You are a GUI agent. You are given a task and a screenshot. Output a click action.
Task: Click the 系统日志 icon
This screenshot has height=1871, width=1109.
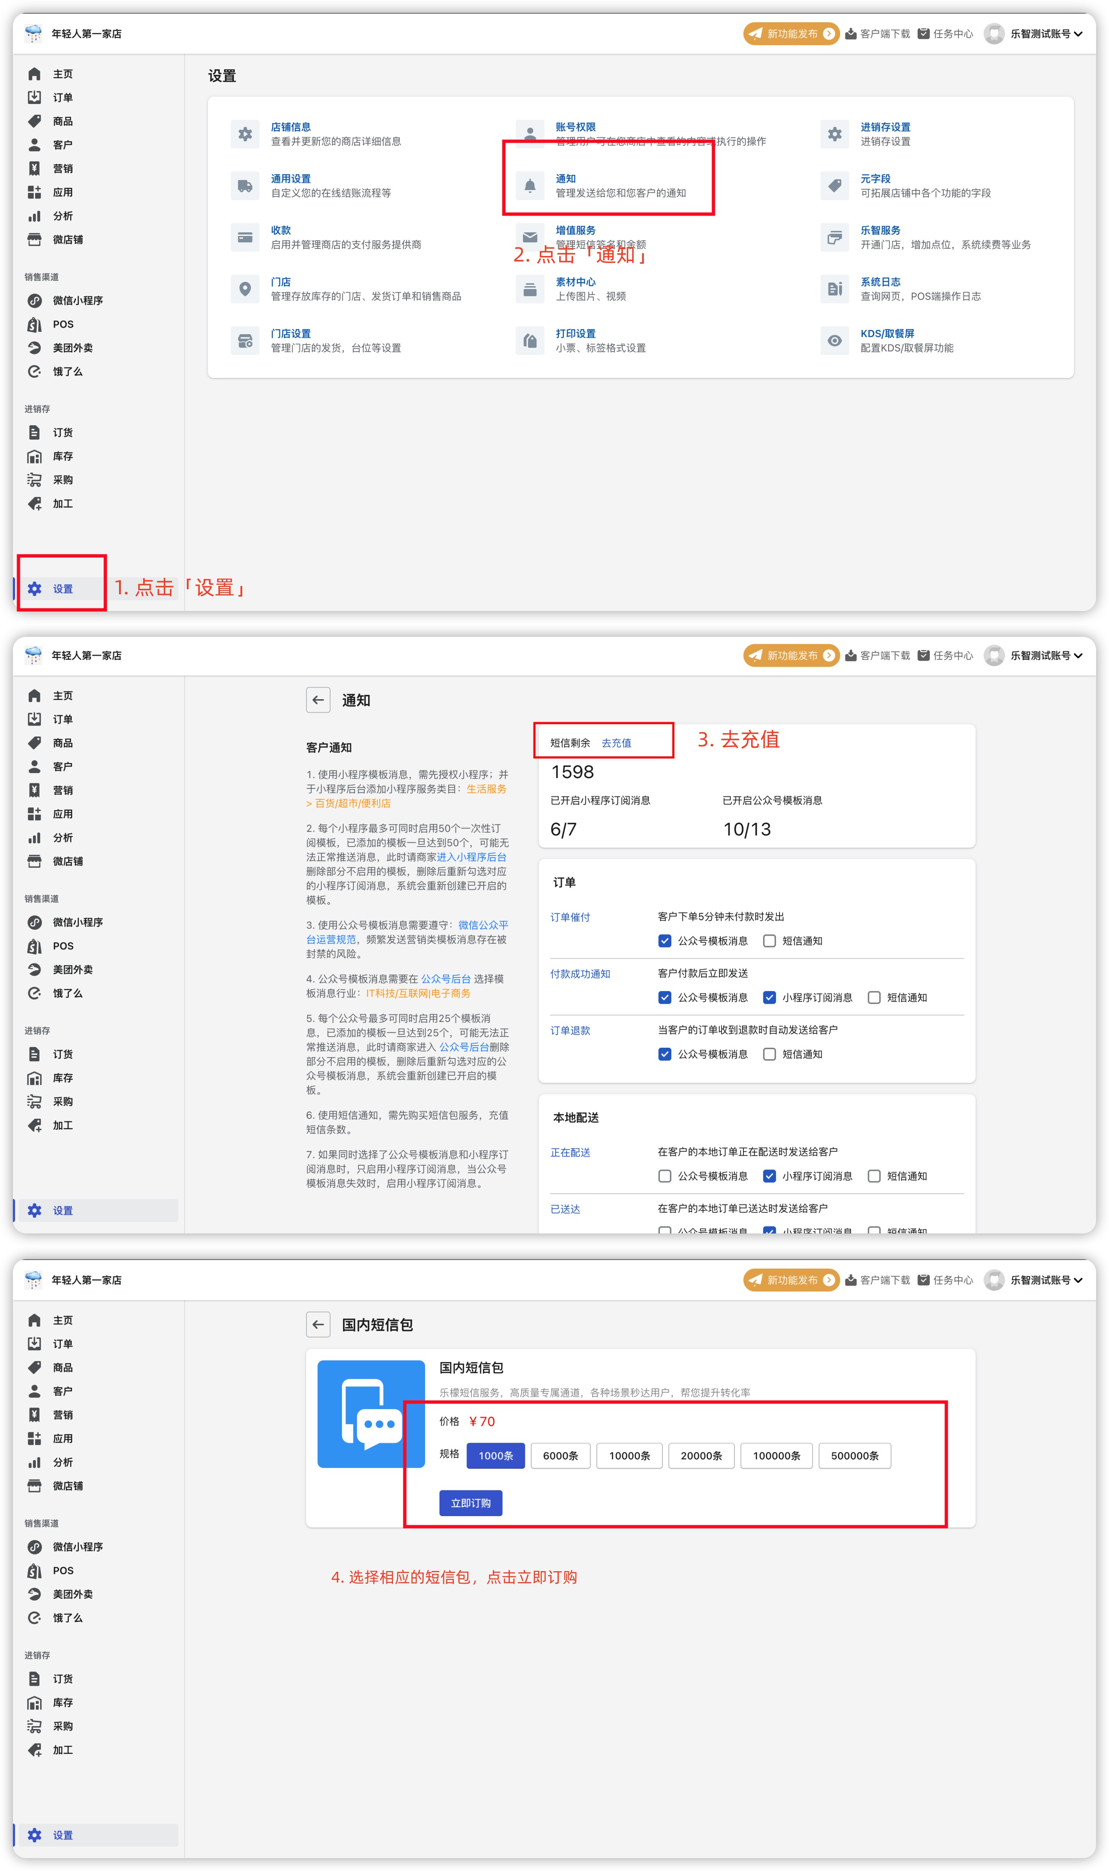point(835,288)
